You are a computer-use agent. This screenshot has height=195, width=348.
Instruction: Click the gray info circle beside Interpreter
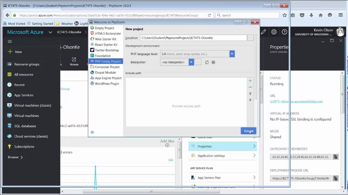point(213,62)
